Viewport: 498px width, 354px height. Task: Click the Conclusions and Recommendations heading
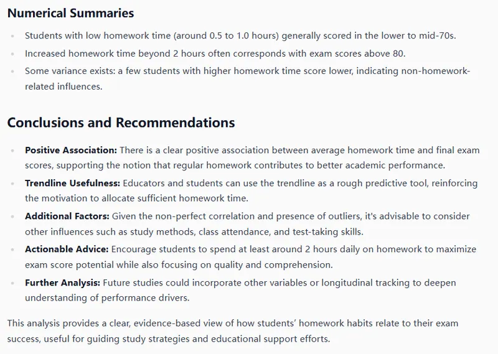(x=121, y=121)
